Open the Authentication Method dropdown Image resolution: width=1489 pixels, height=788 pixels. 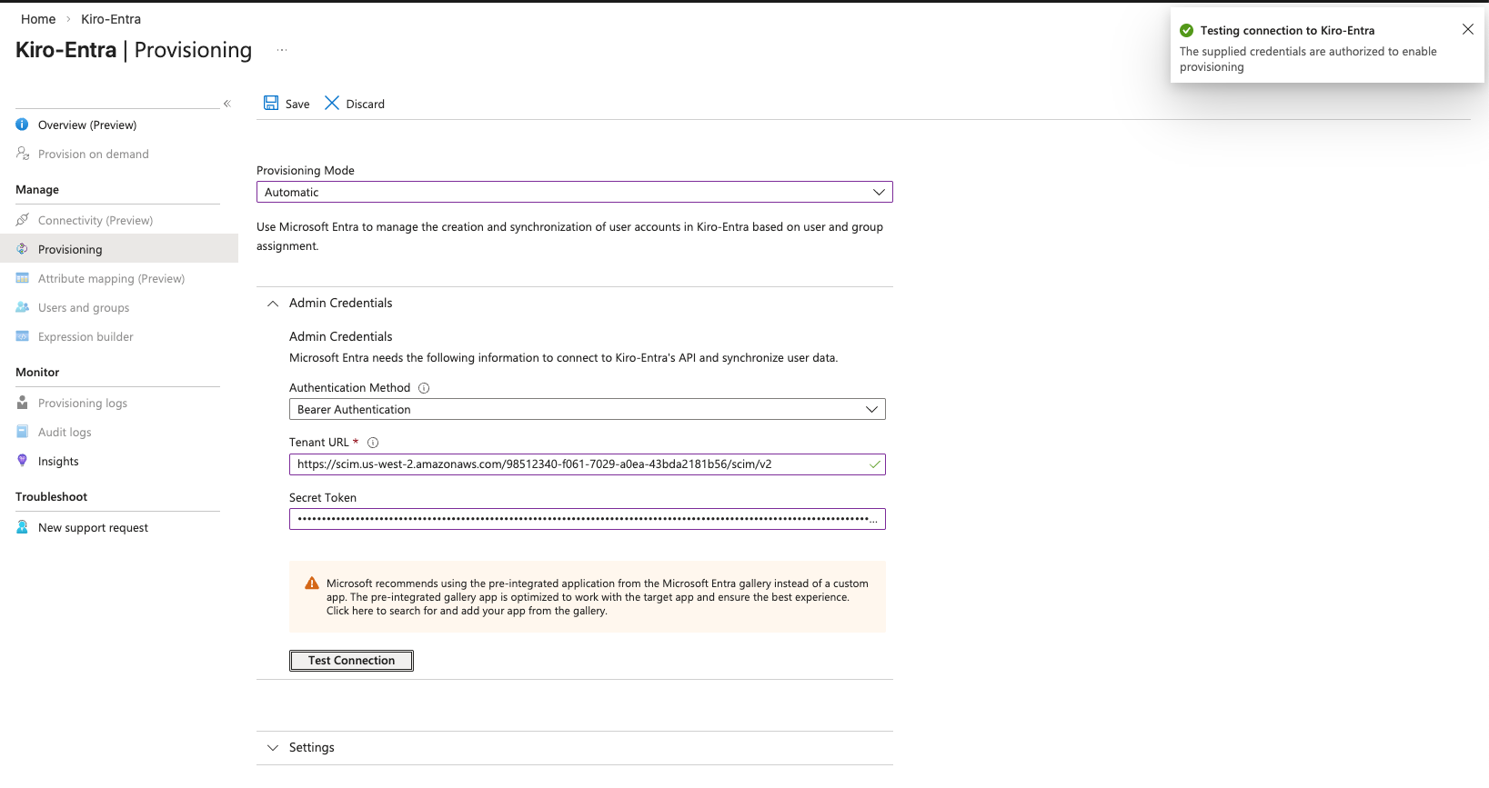[587, 410]
